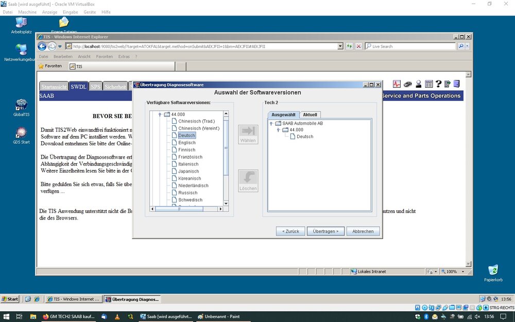Click the Live Search input field
Viewport: 515px width, 322px height.
pyautogui.click(x=410, y=46)
